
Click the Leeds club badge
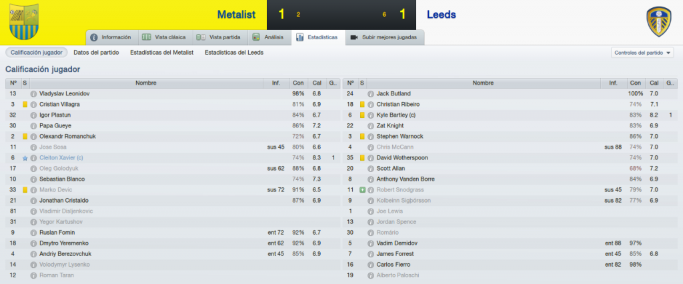click(x=658, y=21)
